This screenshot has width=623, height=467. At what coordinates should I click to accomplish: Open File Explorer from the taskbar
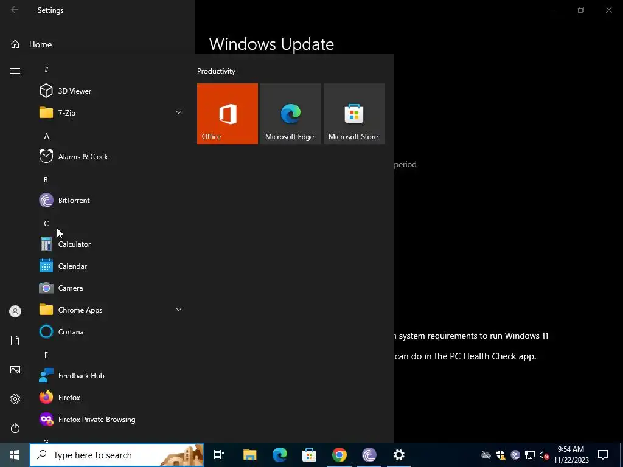(x=250, y=455)
